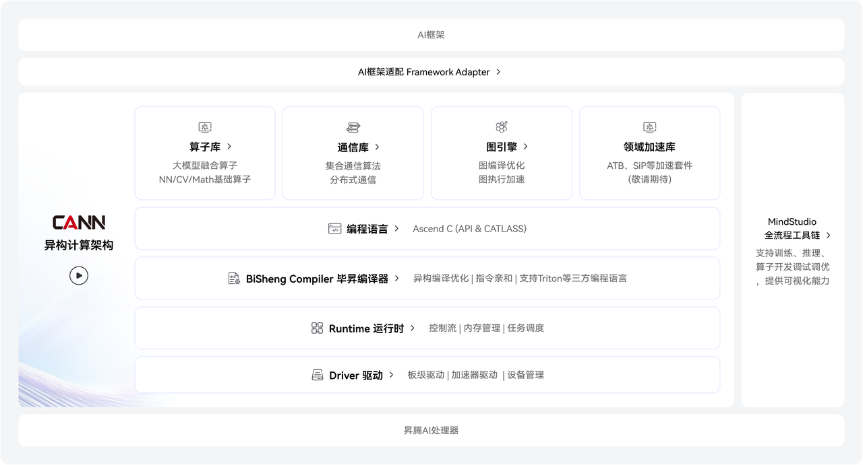Click the 领域加速库 card icon

tap(650, 127)
